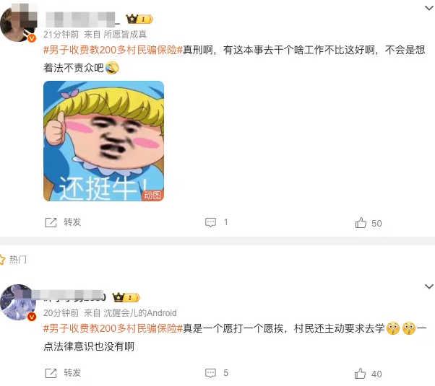This screenshot has height=386, width=435.
Task: Click the crown membership badge on first user
Action: tap(139, 19)
